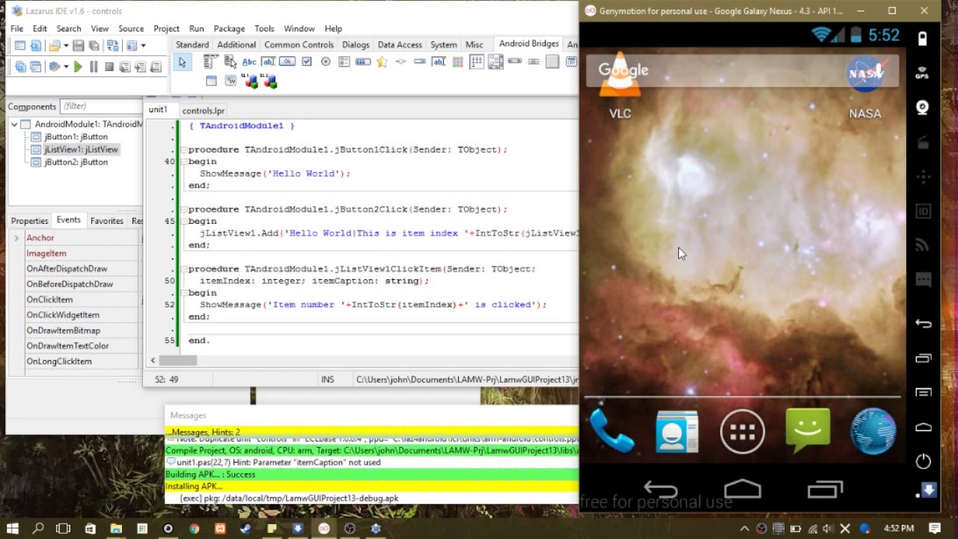The height and width of the screenshot is (539, 958).
Task: Switch to the Dialogs palette tab
Action: 356,45
